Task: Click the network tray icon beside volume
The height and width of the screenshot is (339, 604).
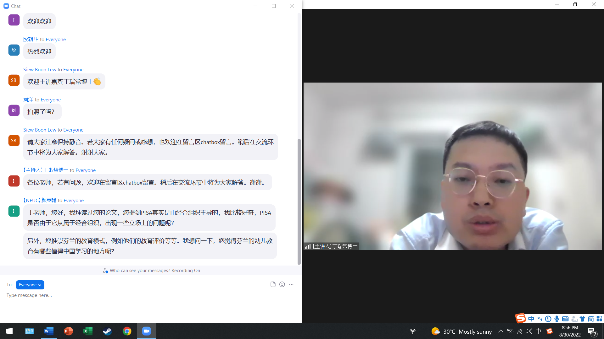Action: (x=520, y=331)
